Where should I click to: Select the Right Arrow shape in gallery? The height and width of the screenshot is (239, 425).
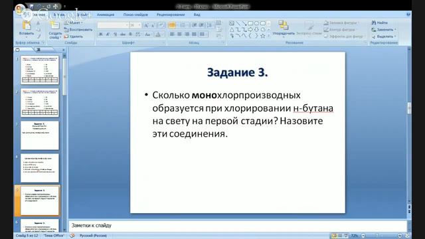pyautogui.click(x=250, y=29)
